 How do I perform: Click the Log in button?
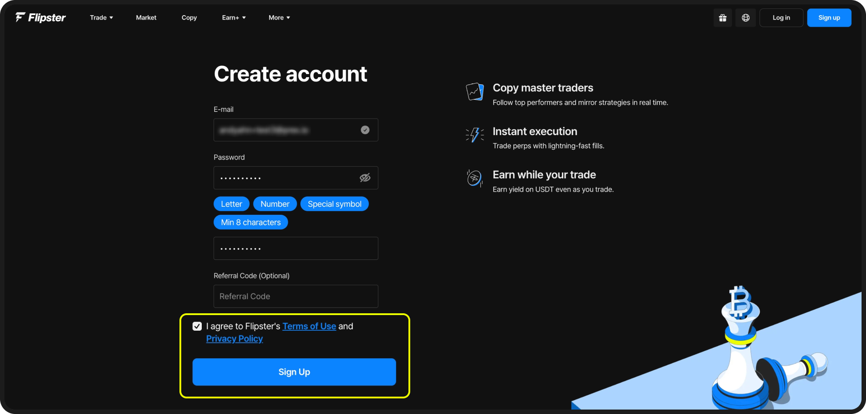[781, 18]
